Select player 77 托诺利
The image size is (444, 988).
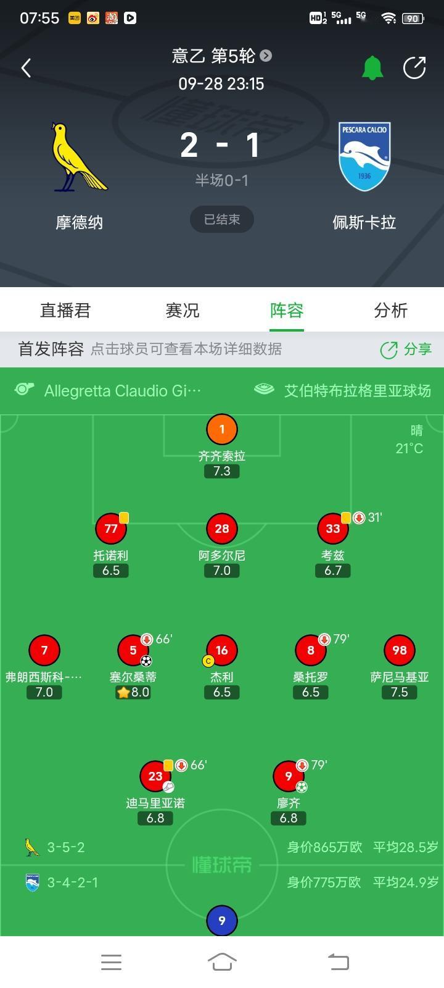click(x=111, y=529)
